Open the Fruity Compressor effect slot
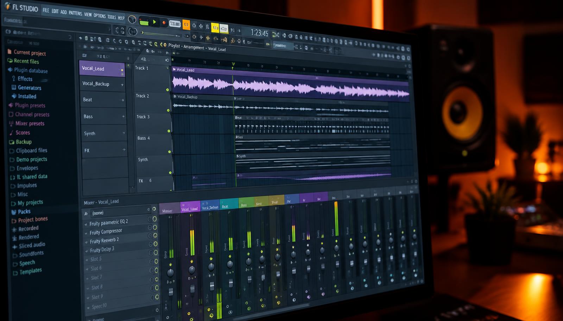Screen dimensions: 563x321 [106, 232]
